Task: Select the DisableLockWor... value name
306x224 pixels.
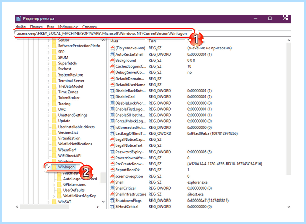Action: tap(131, 103)
